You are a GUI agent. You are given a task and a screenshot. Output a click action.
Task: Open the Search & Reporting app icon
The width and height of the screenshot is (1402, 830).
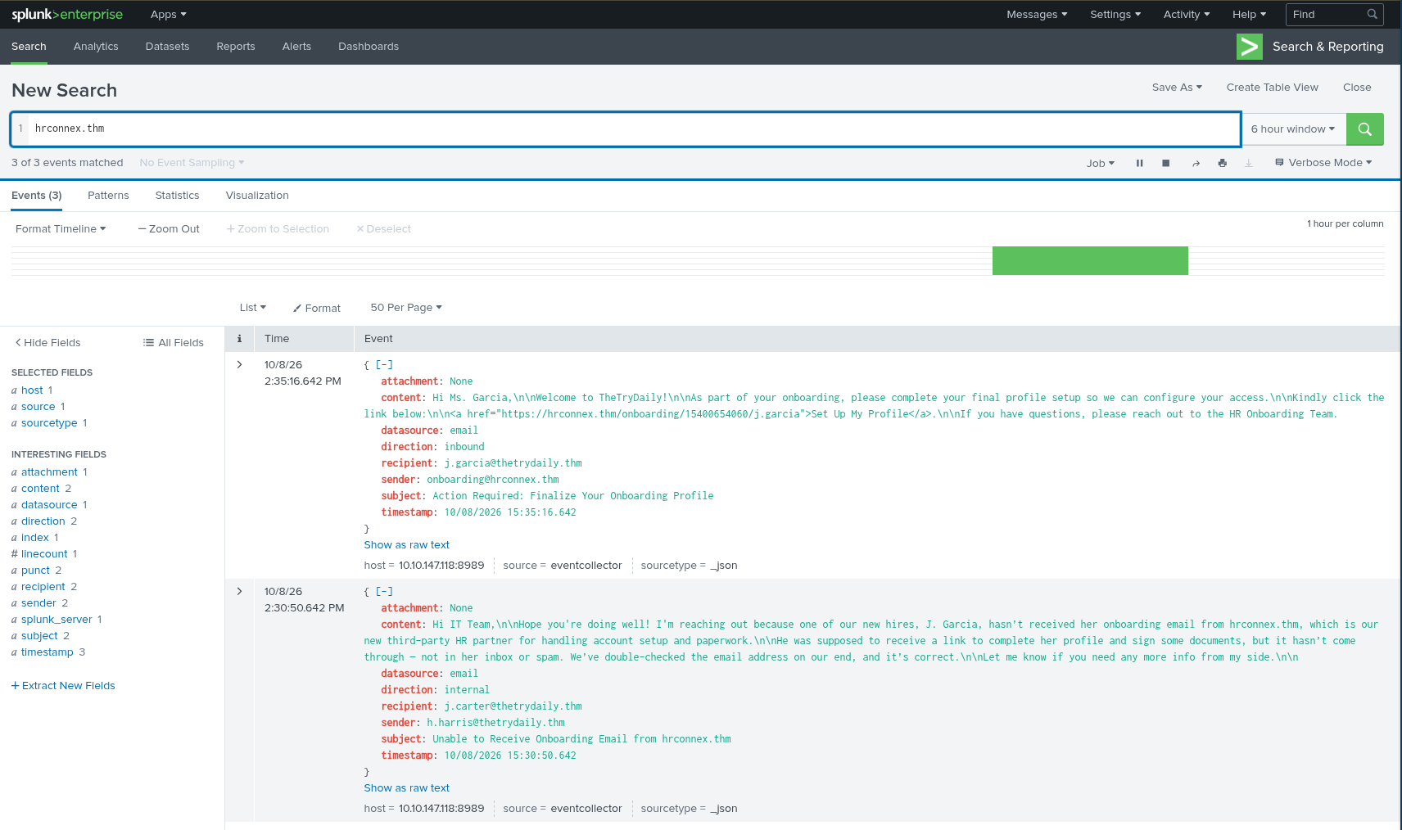(1249, 47)
